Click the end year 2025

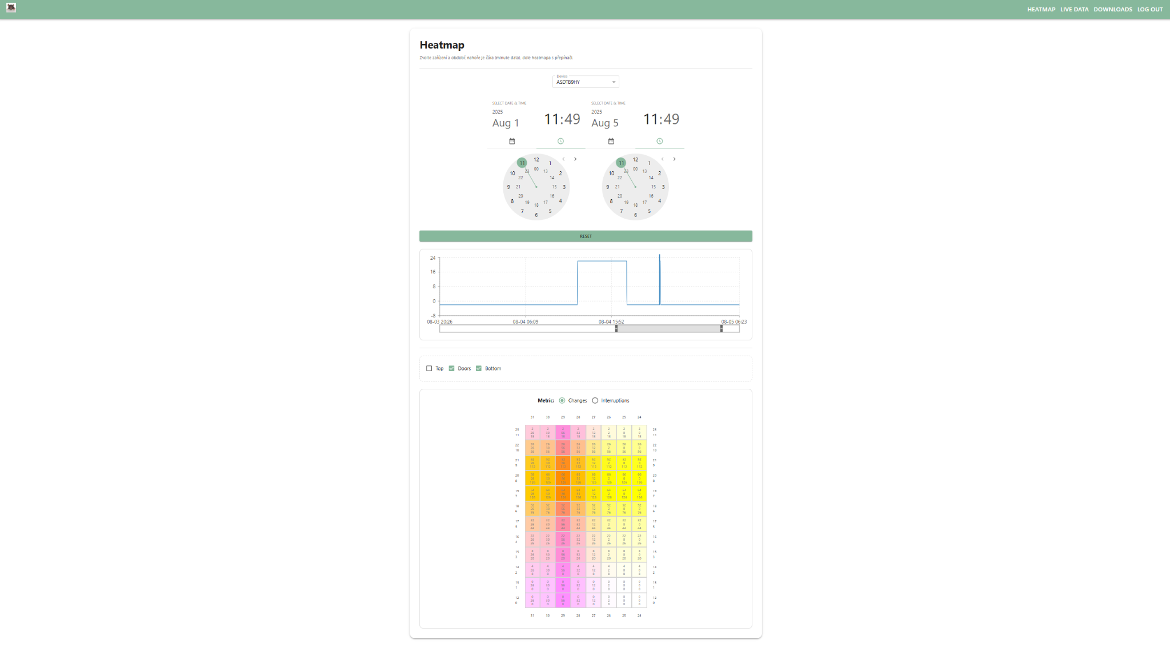point(596,112)
